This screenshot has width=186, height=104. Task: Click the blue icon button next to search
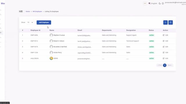[x=171, y=23]
